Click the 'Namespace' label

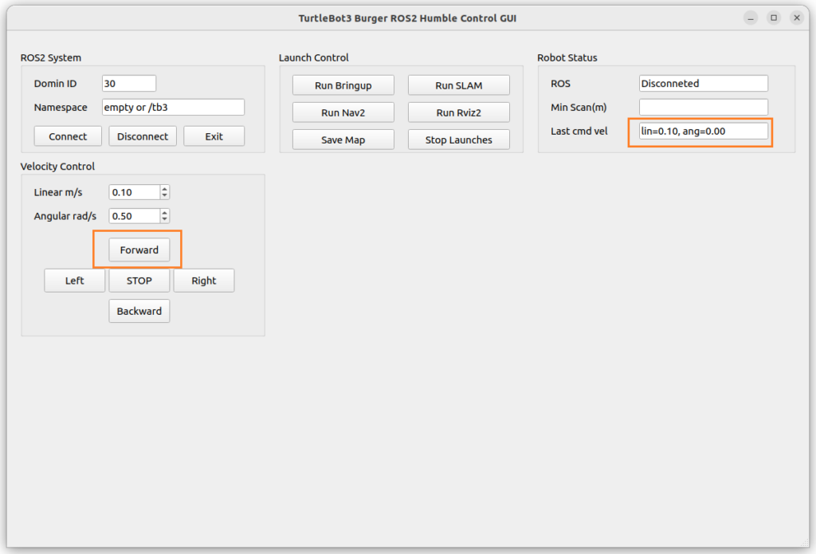[x=61, y=108]
